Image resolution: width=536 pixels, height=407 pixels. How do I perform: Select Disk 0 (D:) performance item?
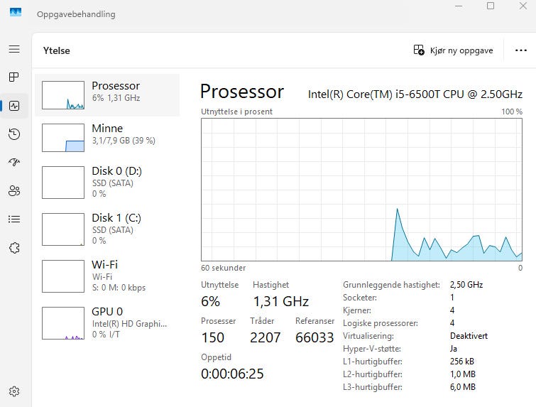click(x=107, y=183)
